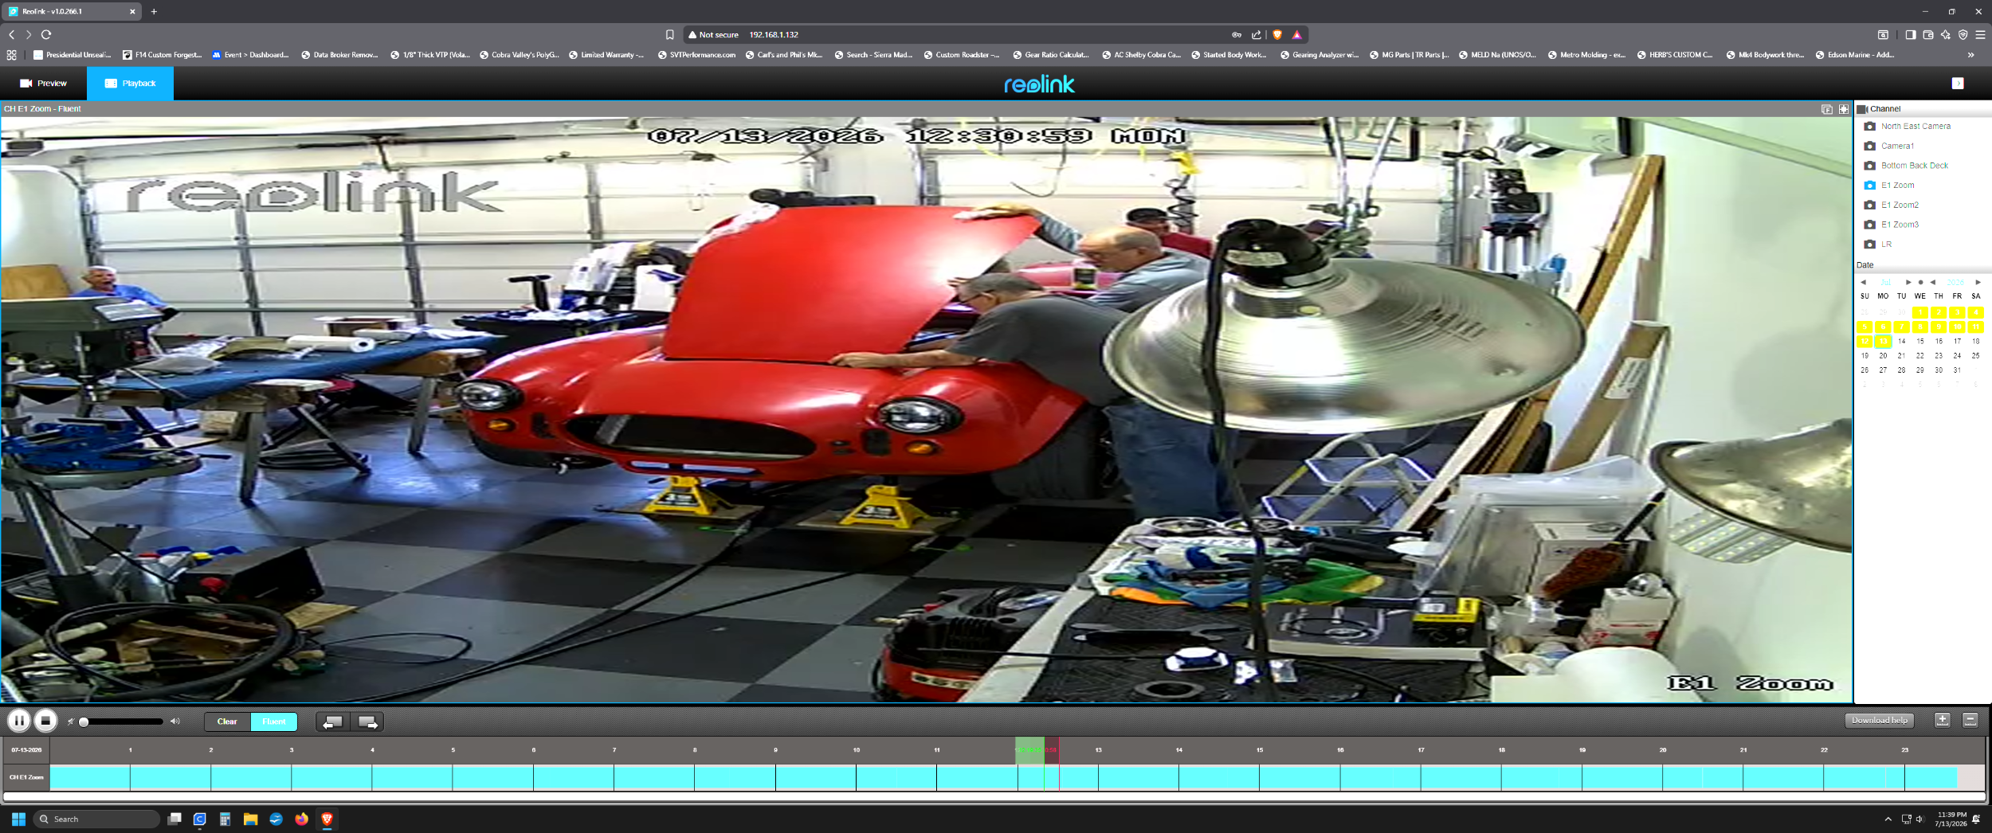1992x833 pixels.
Task: Go forward in browser
Action: tap(29, 34)
